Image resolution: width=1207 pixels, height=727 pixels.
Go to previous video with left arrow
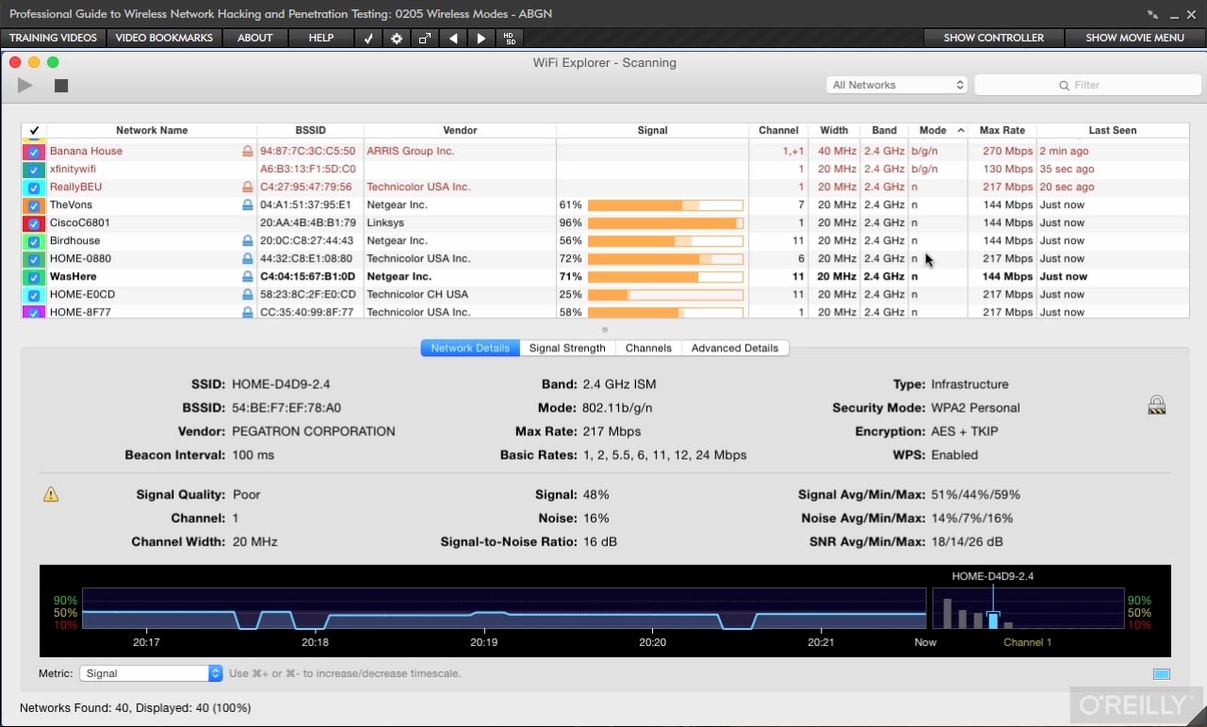click(453, 39)
